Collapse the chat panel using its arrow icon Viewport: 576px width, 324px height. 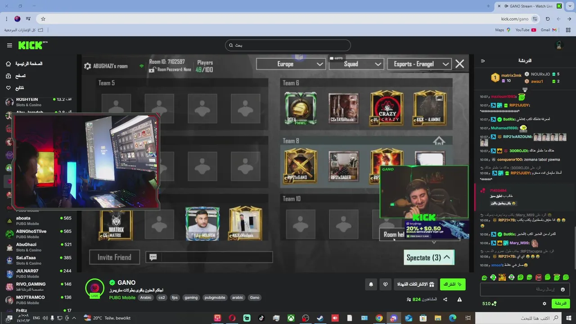[x=483, y=61]
